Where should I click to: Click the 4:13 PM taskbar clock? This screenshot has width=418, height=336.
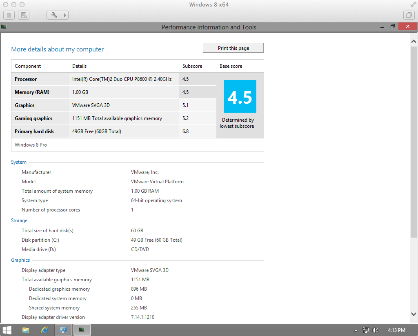(396, 330)
